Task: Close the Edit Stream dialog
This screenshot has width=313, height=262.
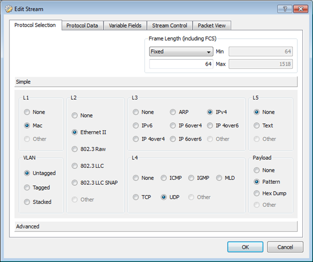Action: click(300, 9)
